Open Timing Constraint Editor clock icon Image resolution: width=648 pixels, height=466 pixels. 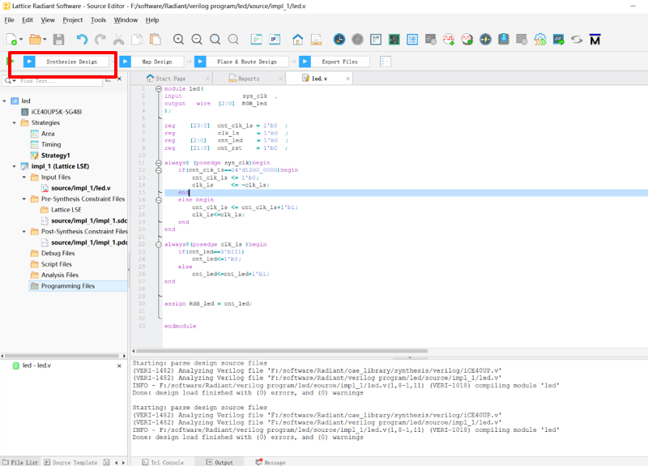(x=339, y=40)
